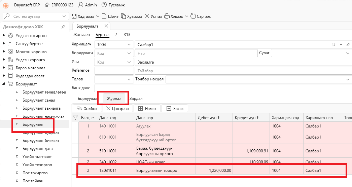Sort by the Багц column header
This screenshot has height=187, width=352.
tap(88, 118)
